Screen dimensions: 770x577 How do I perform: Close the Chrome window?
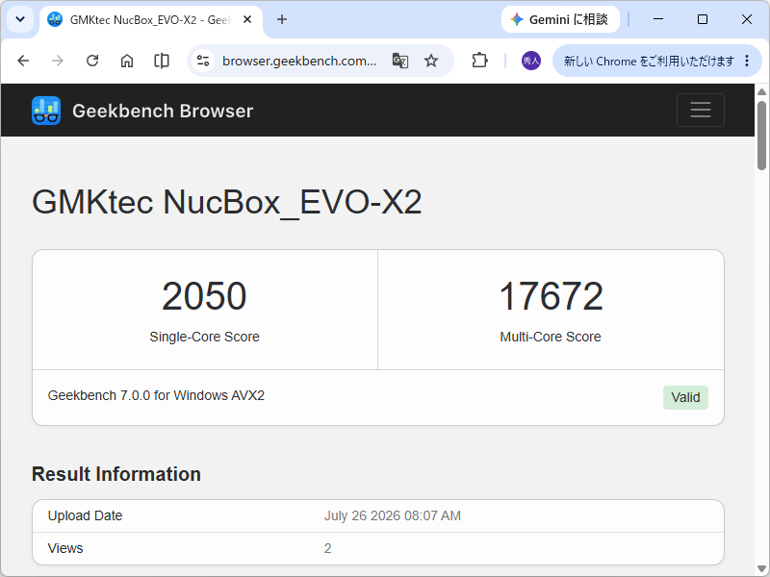tap(747, 19)
